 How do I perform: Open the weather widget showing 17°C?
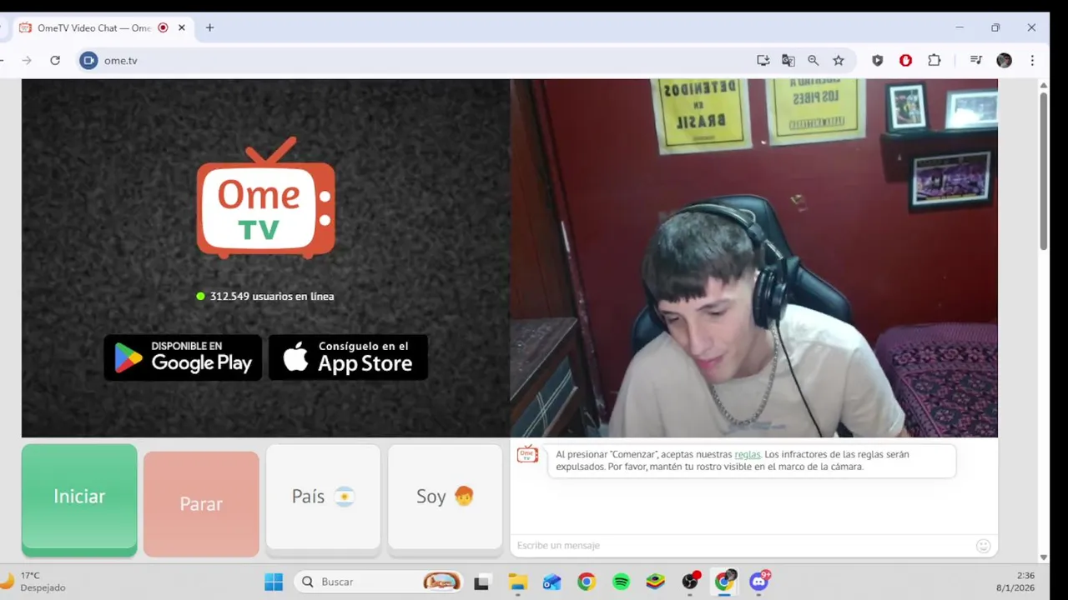pos(33,582)
